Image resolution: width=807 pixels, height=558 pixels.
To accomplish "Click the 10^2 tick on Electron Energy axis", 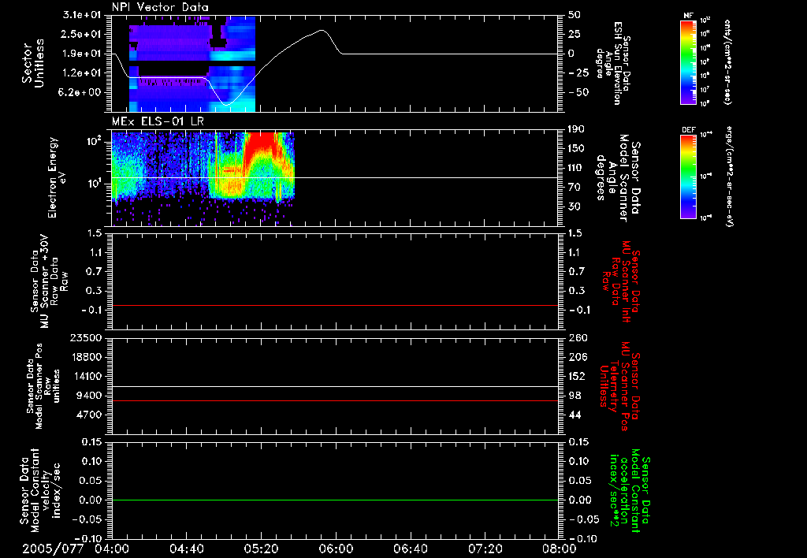I will point(93,141).
